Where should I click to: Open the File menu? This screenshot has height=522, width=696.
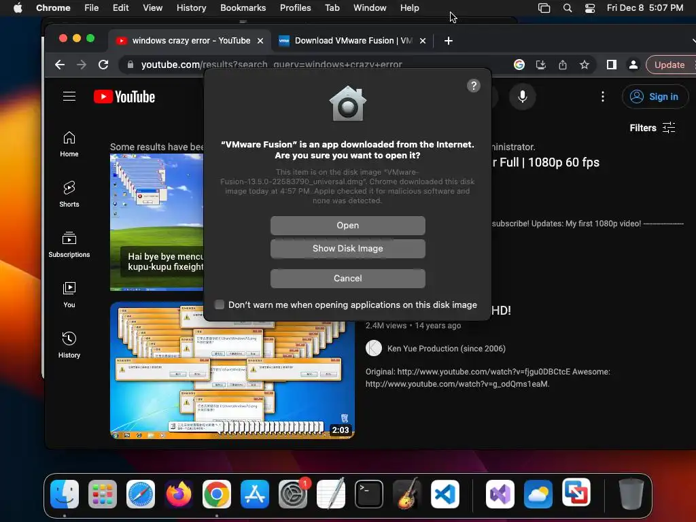(92, 7)
